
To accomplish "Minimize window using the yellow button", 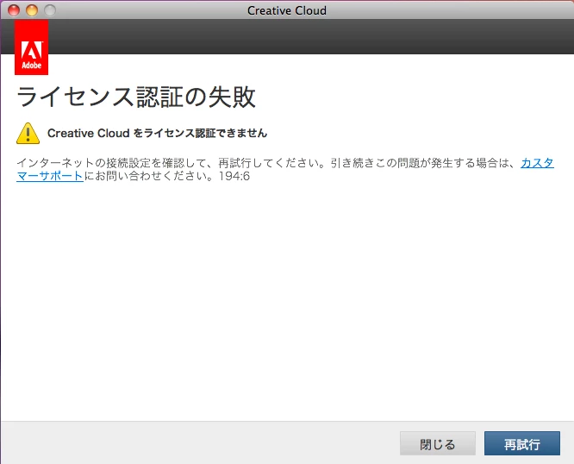I will tap(32, 10).
